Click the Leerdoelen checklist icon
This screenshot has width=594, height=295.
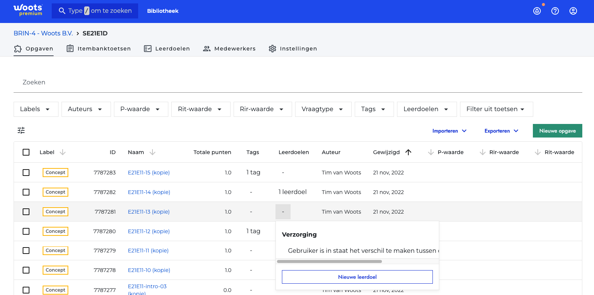click(x=148, y=49)
